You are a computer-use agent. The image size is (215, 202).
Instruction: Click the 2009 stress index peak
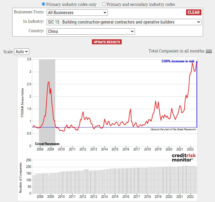tap(49, 82)
